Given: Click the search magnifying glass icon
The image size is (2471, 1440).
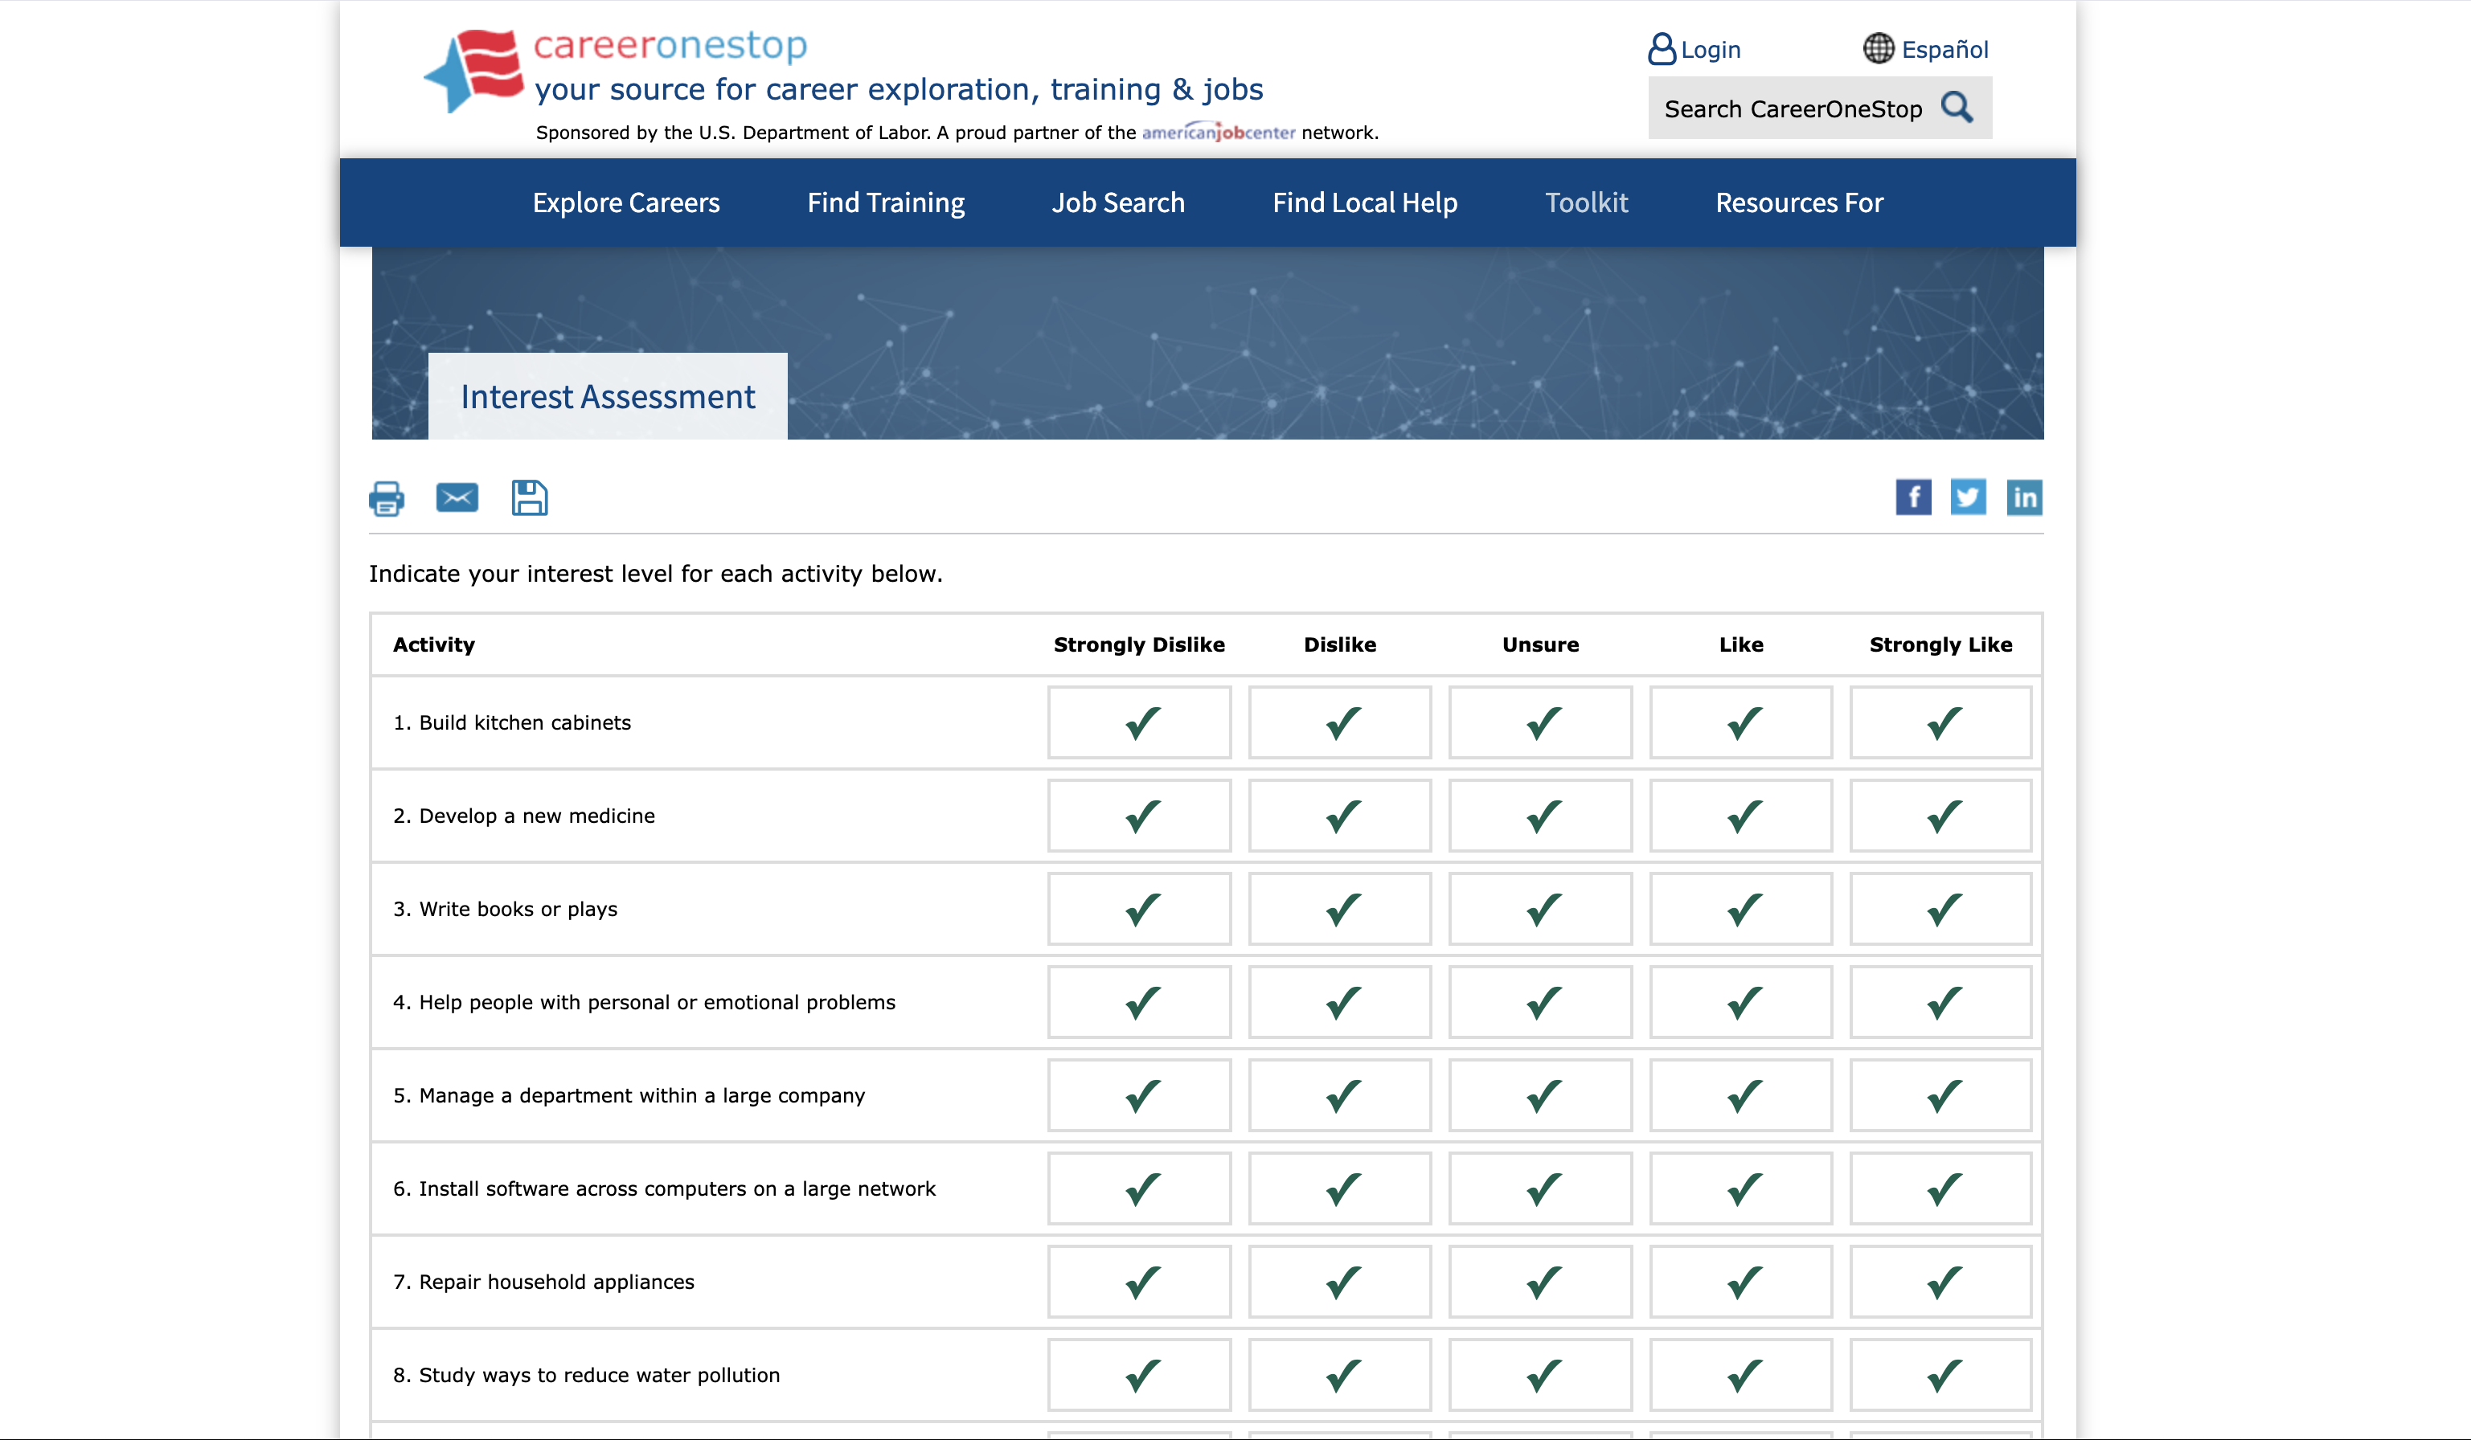Looking at the screenshot, I should pyautogui.click(x=1957, y=107).
